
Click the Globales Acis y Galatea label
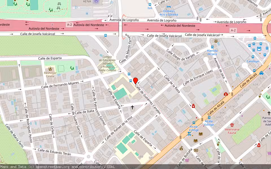(169, 12)
